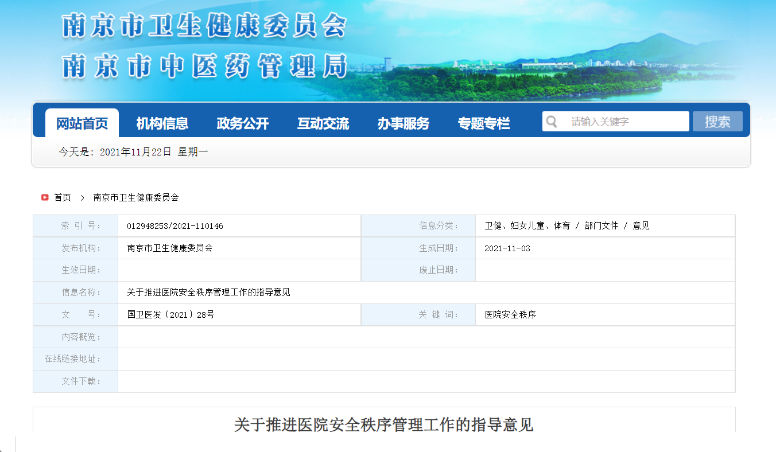Select the 卫健、妇女儿童、体育 / 部门文件 / 意见 category text
The height and width of the screenshot is (452, 776).
point(567,226)
